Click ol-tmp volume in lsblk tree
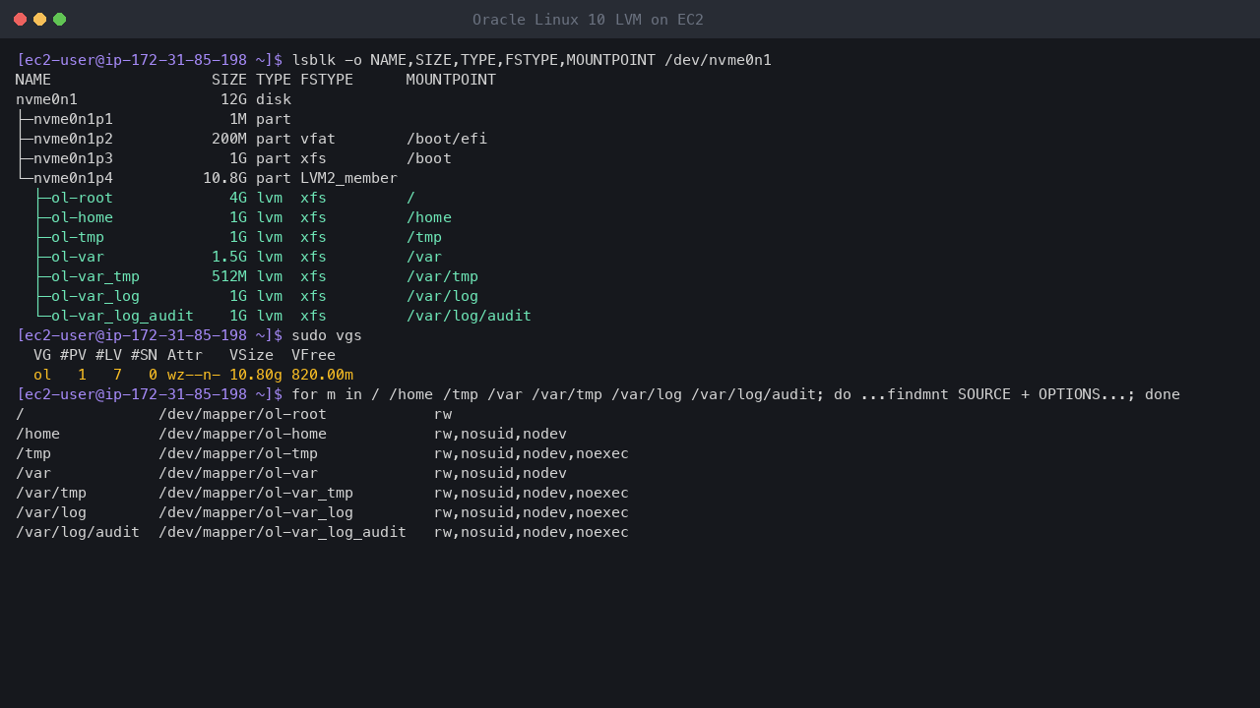 click(78, 237)
